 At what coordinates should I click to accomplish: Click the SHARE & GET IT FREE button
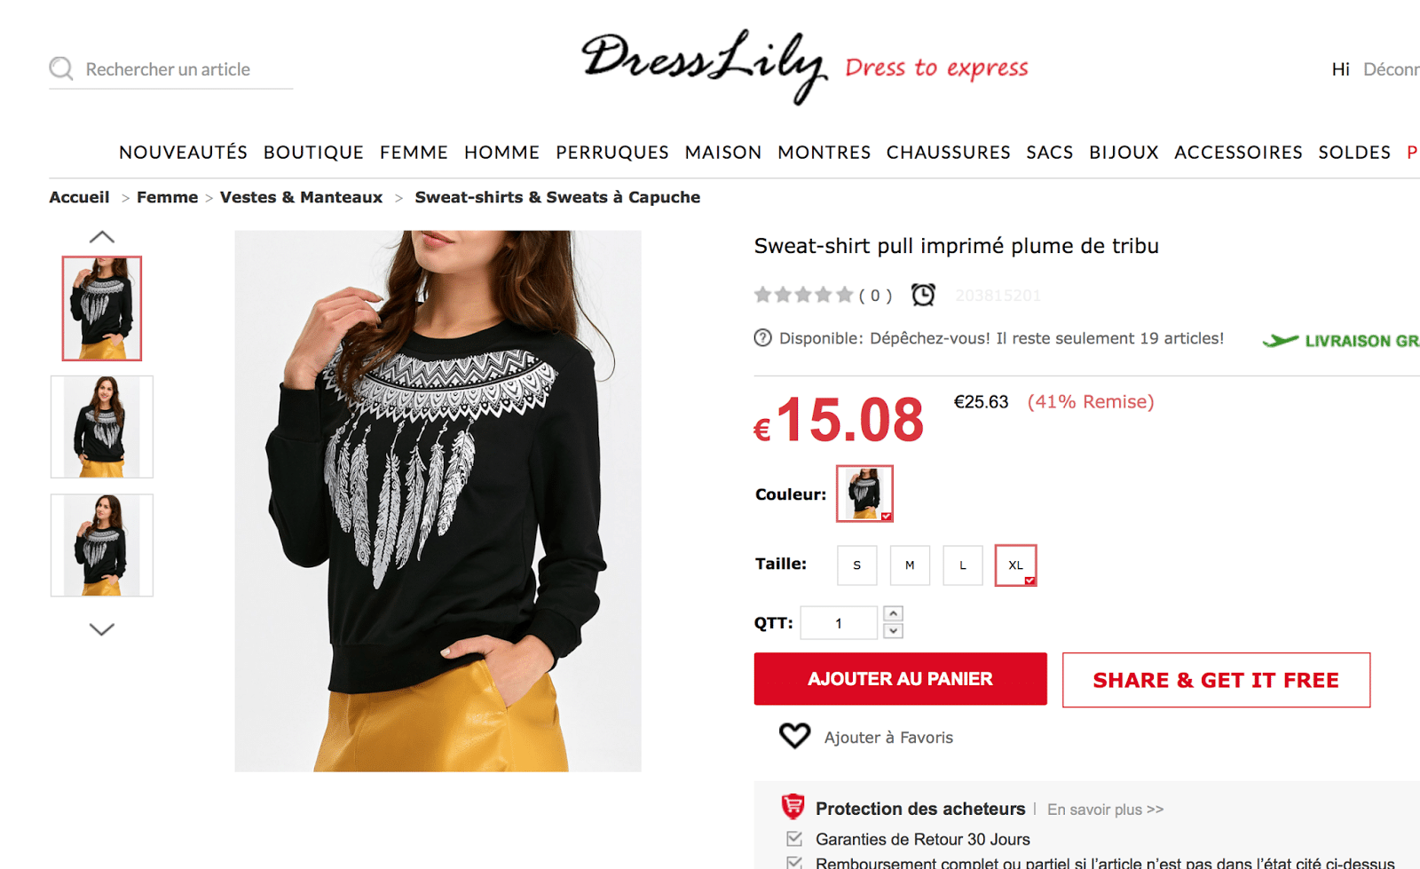(x=1216, y=680)
